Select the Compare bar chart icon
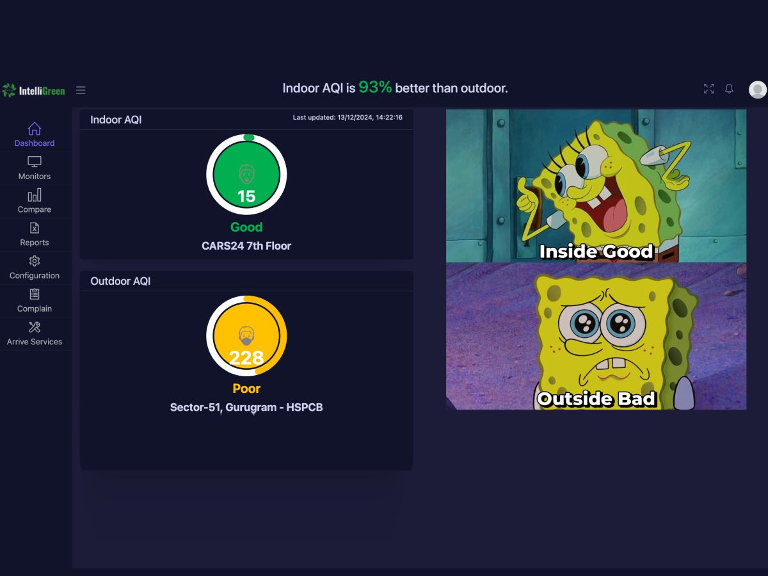 35,195
